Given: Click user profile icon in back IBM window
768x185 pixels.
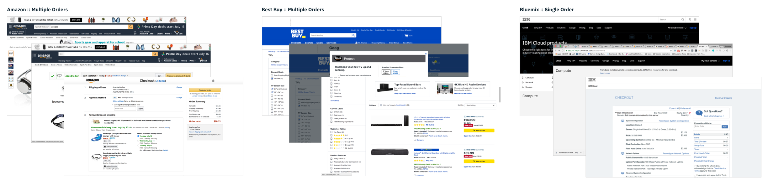Looking at the screenshot, I should (690, 19).
